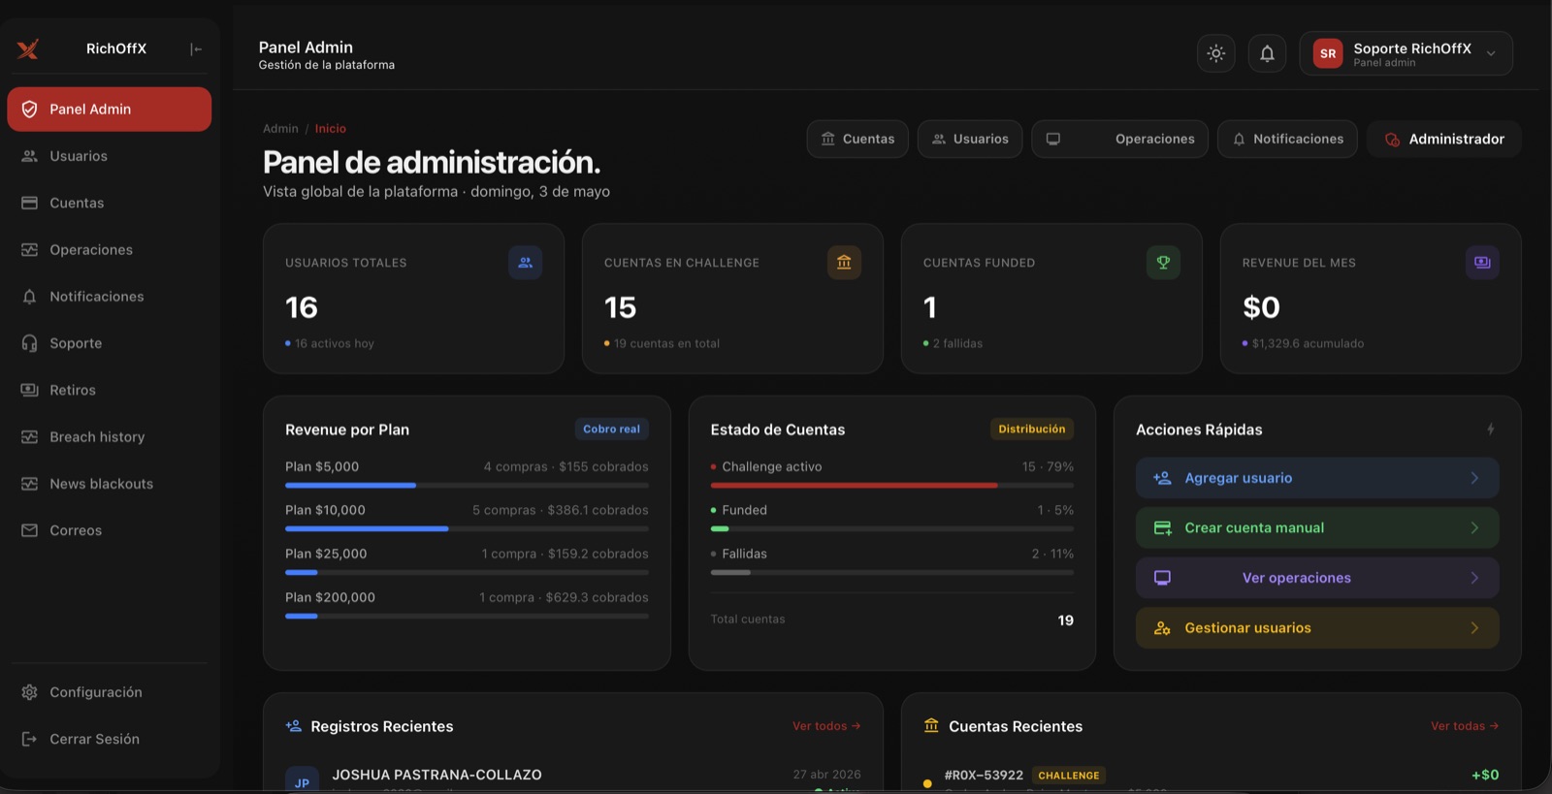Switch to the Operaciones top tab
The height and width of the screenshot is (794, 1552).
(x=1119, y=139)
